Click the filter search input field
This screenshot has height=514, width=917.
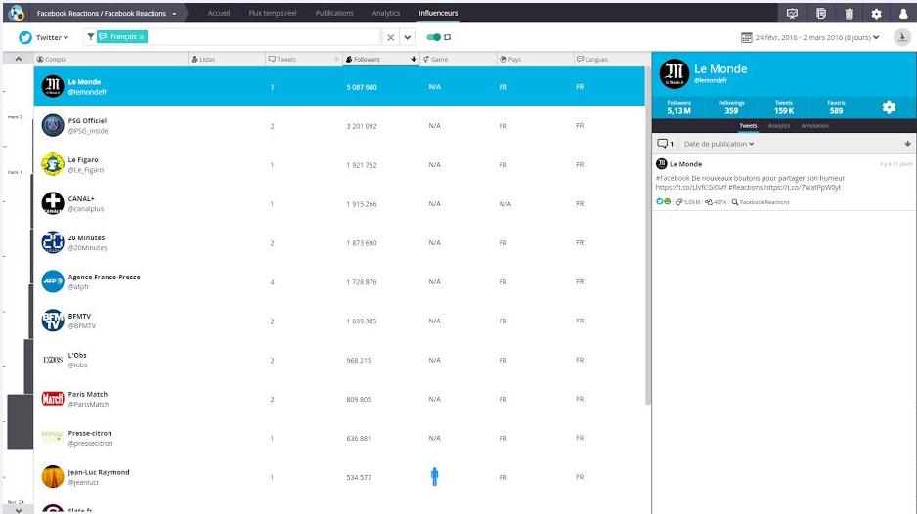pyautogui.click(x=264, y=37)
